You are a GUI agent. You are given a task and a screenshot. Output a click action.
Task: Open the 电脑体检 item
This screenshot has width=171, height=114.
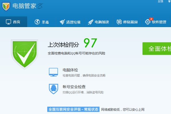[70, 70]
